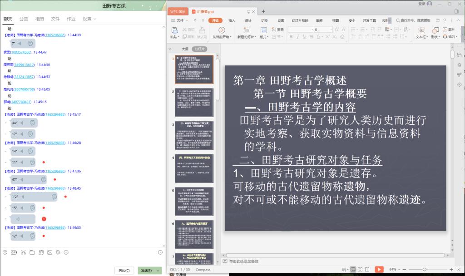Click the chat history clock icon
This screenshot has width=465, height=276.
[x=160, y=252]
